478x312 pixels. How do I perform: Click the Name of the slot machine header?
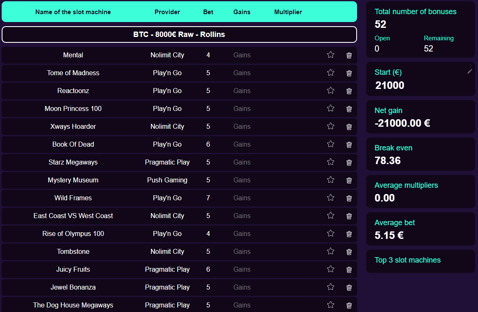[73, 12]
